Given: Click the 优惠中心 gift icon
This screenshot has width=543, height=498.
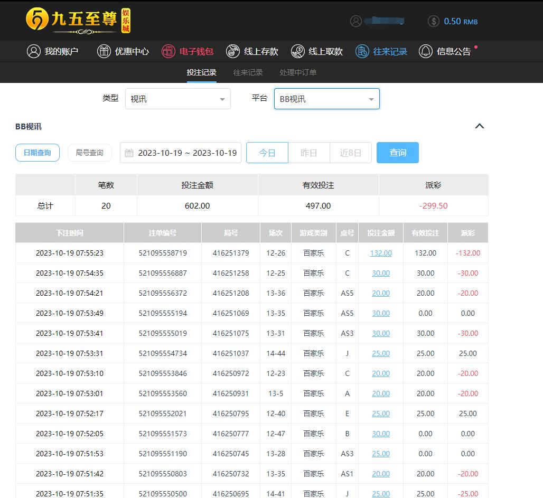Looking at the screenshot, I should tap(104, 51).
